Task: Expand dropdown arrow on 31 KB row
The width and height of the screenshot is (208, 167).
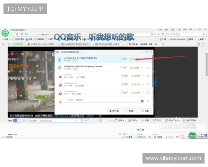Action: click(x=144, y=93)
